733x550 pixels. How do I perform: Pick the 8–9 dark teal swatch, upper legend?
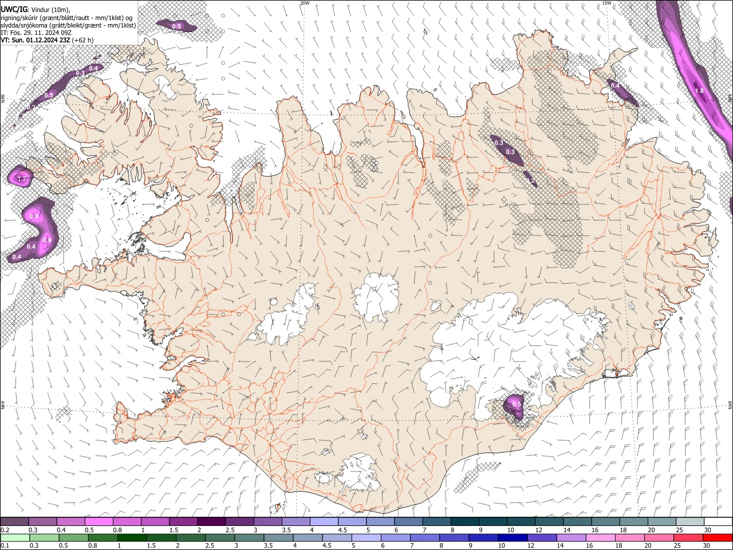coord(464,521)
